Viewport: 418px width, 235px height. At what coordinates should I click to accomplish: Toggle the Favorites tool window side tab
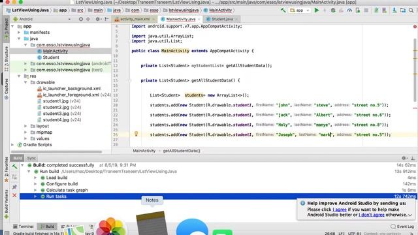click(x=7, y=170)
